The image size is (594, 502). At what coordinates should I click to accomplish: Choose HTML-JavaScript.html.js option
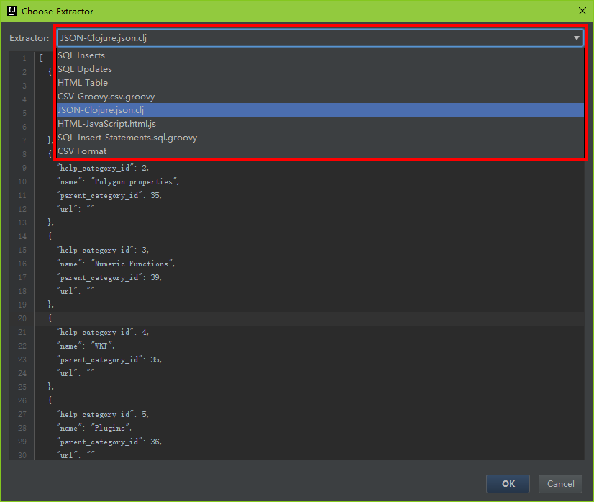pos(106,124)
